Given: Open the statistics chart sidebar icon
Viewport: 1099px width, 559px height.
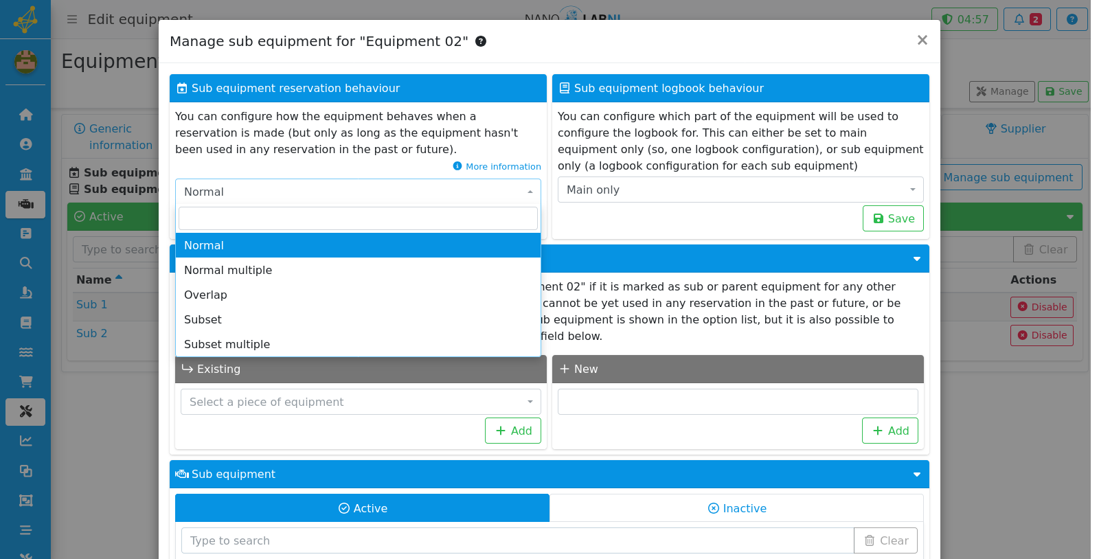Looking at the screenshot, I should point(25,441).
